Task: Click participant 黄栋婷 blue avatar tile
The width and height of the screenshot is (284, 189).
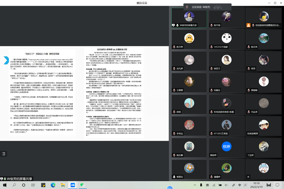Action: [226, 148]
